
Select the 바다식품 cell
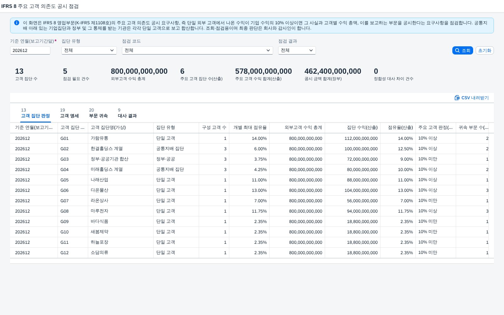point(121,221)
